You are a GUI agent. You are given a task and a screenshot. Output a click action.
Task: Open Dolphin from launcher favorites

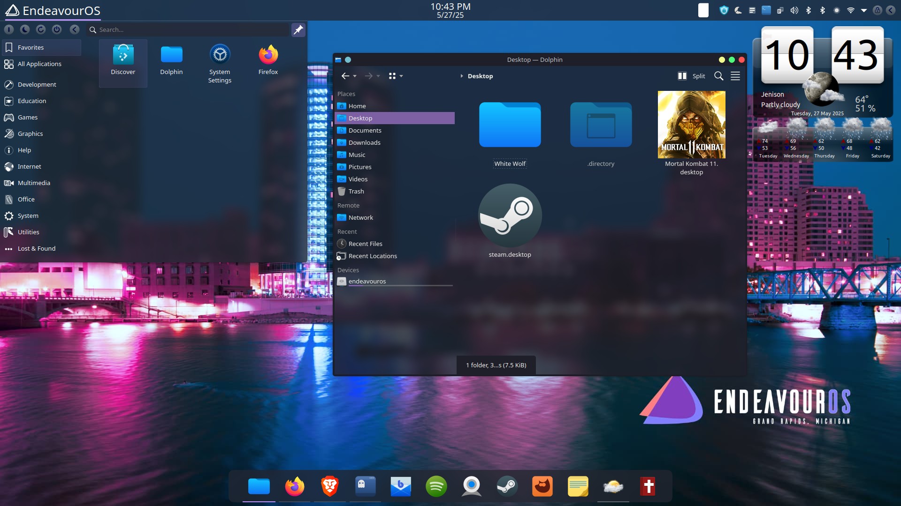pyautogui.click(x=171, y=63)
